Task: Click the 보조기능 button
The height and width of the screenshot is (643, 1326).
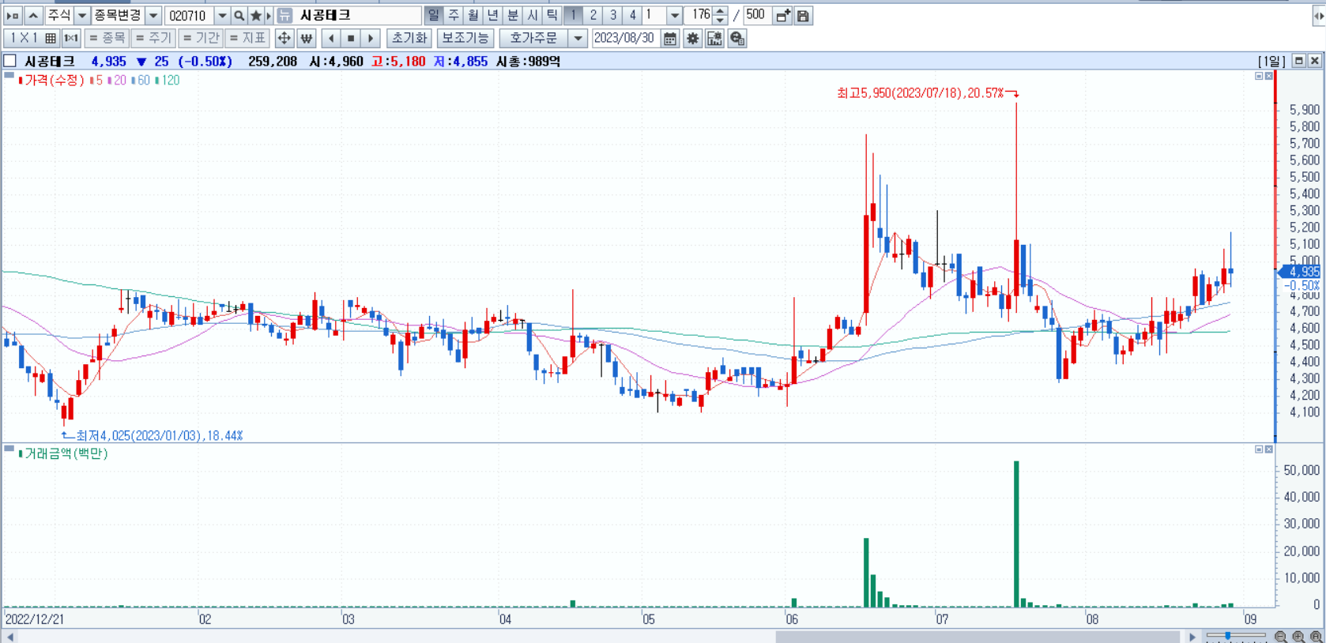Action: pos(465,38)
